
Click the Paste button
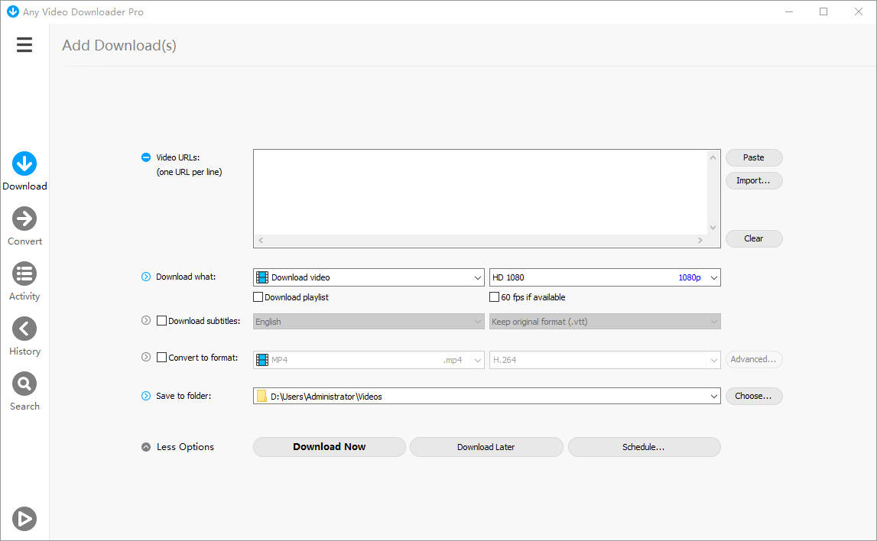click(x=754, y=157)
